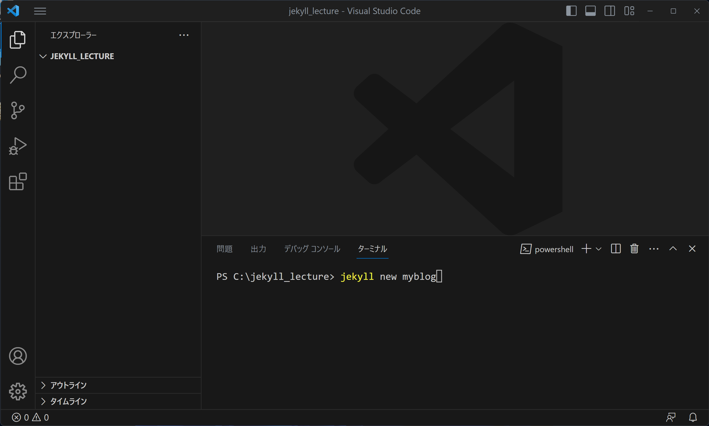This screenshot has height=426, width=709.
Task: Open the terminal launch profile dropdown arrow
Action: pos(598,249)
